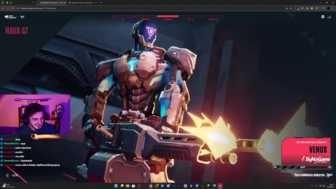Image resolution: width=336 pixels, height=189 pixels.
Task: Open Microsoft Edge on the taskbar
Action: coord(214,186)
